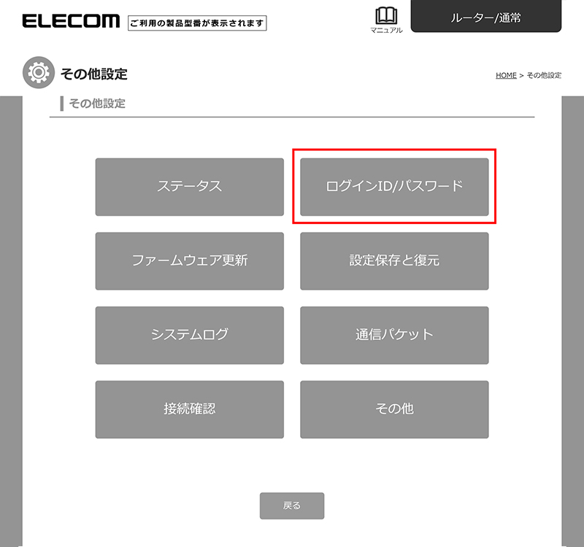This screenshot has width=584, height=547.
Task: Click the vertical bar before section heading
Action: 62,104
